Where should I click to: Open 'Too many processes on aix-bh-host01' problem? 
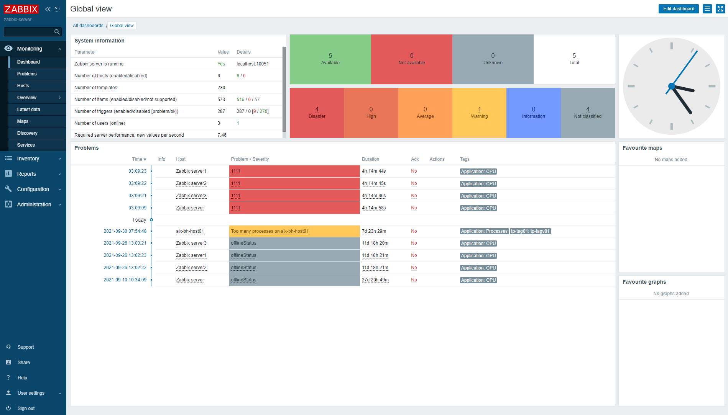(x=270, y=231)
